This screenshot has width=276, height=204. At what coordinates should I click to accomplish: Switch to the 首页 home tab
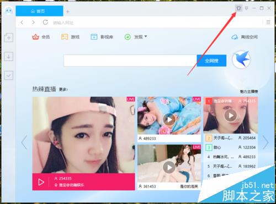39,11
